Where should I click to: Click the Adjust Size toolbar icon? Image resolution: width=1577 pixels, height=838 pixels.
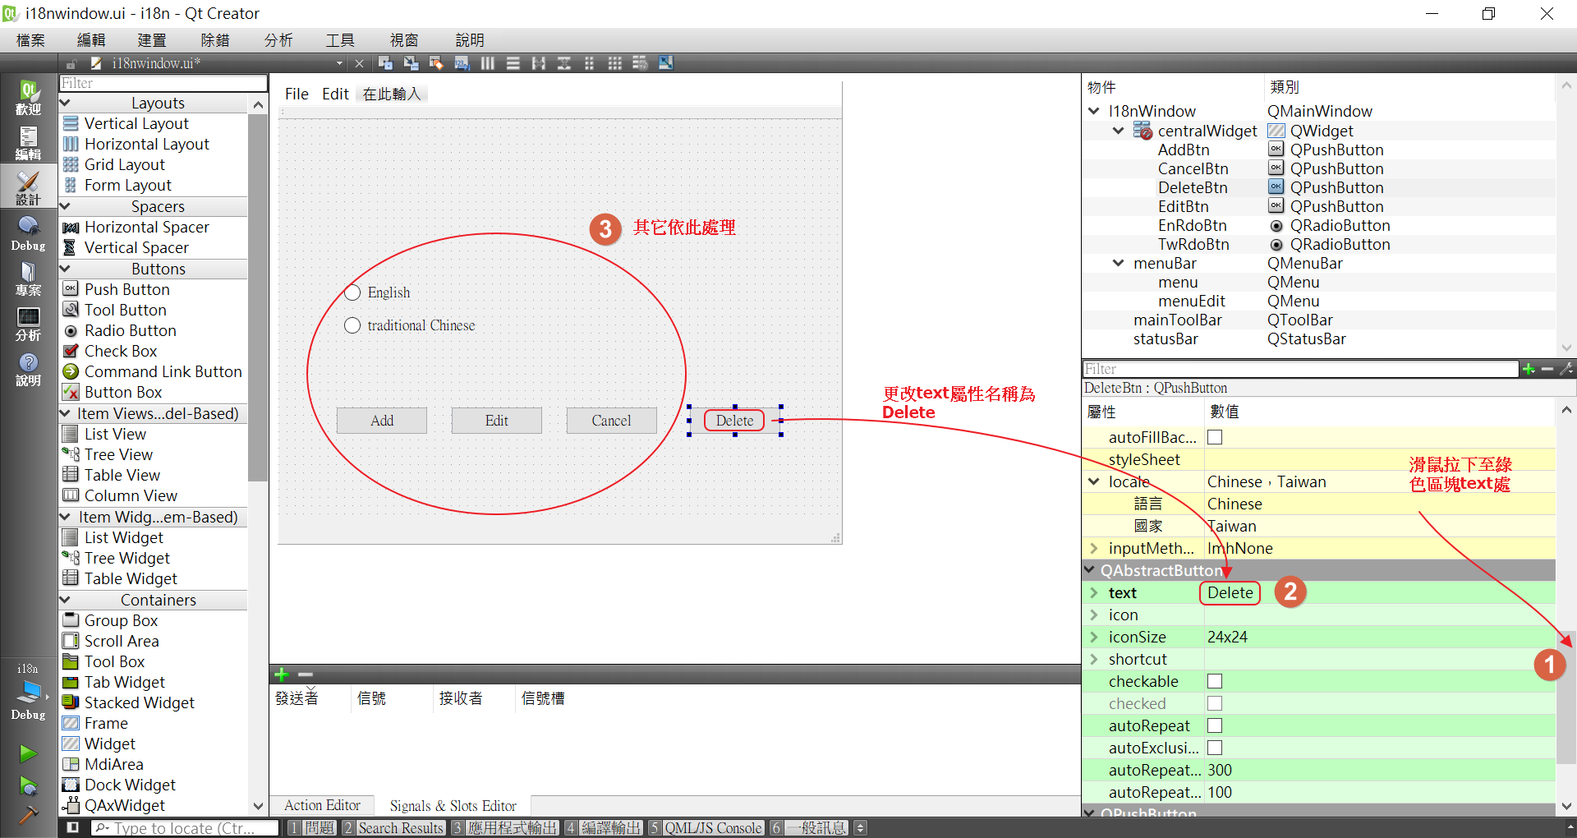click(666, 63)
